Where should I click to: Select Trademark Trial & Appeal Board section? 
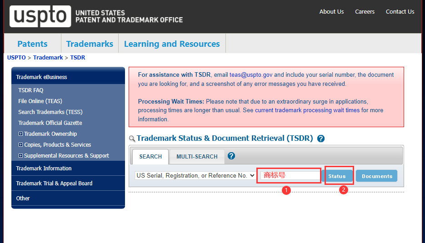[68, 183]
